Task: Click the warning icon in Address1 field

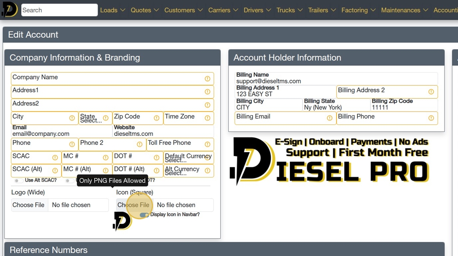Action: 207,92
